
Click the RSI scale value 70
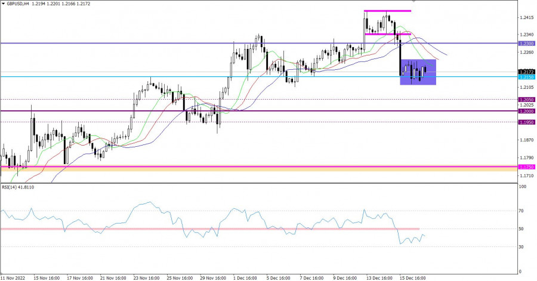click(x=521, y=211)
